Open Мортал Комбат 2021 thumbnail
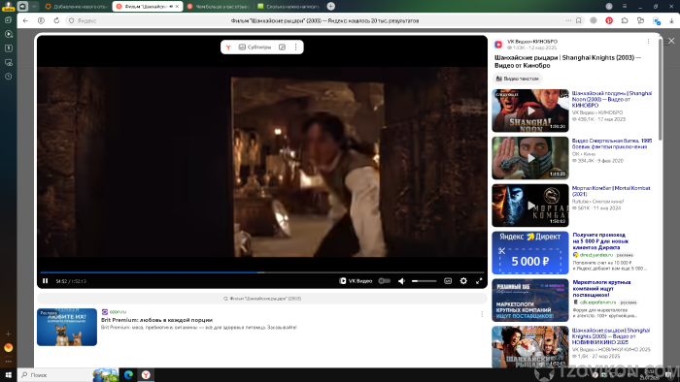This screenshot has height=382, width=680. pyautogui.click(x=530, y=206)
